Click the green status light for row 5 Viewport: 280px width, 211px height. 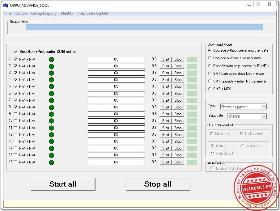[x=51, y=87]
